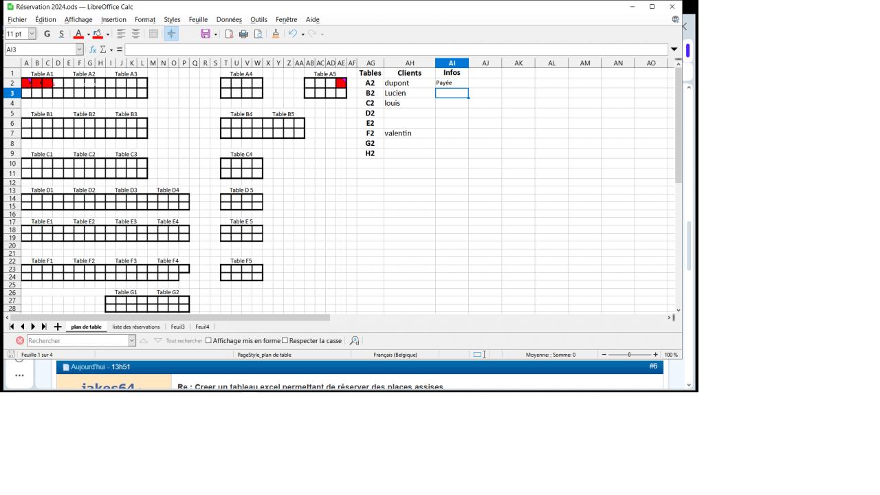The height and width of the screenshot is (495, 880).
Task: Add a new sheet with plus icon
Action: (x=58, y=327)
